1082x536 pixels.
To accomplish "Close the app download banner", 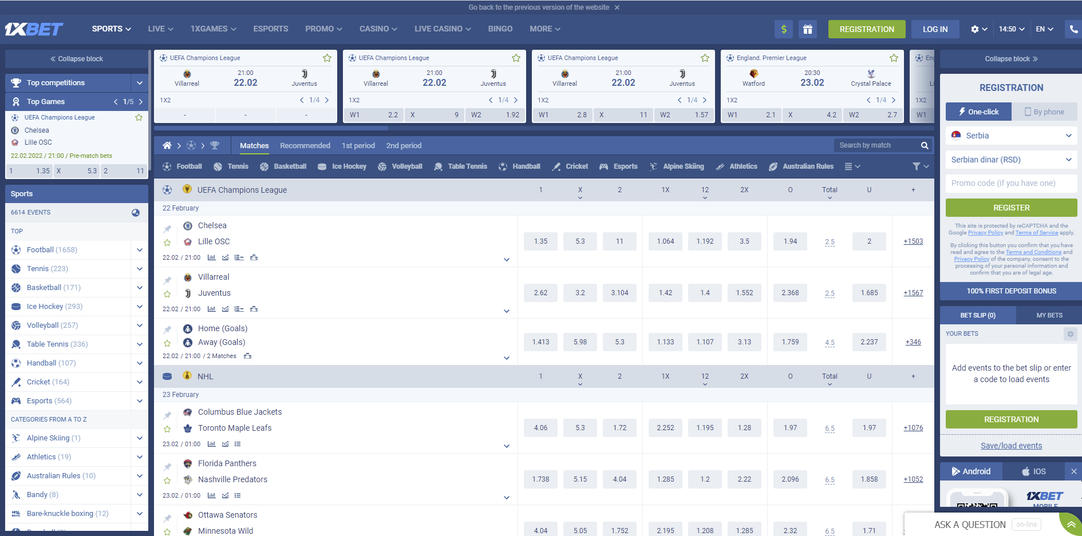I will point(1074,471).
